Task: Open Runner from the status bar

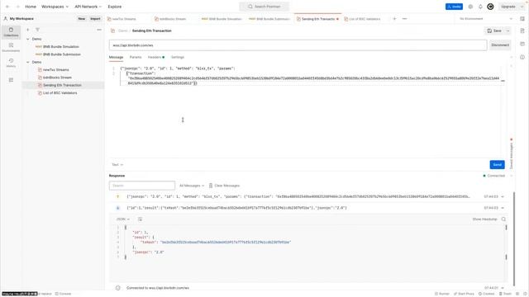Action: 442,294
